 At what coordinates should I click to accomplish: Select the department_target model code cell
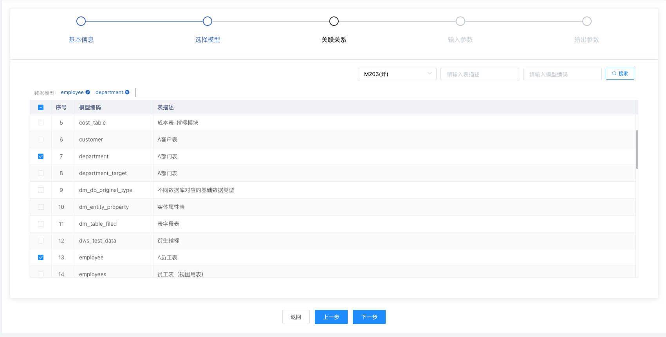point(114,173)
